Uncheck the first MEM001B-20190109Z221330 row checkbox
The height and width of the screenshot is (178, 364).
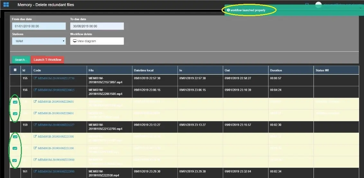pos(15,137)
